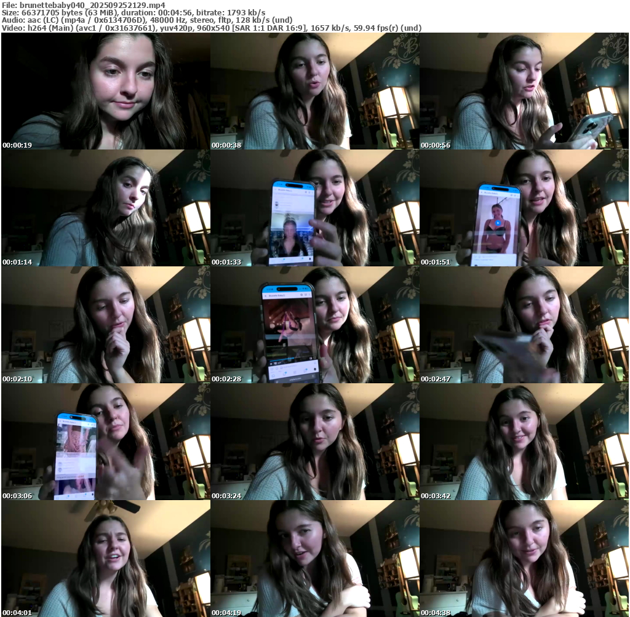Screen dimensions: 630x617
Task: Click the frame marked 00:03:42
Action: [x=524, y=442]
